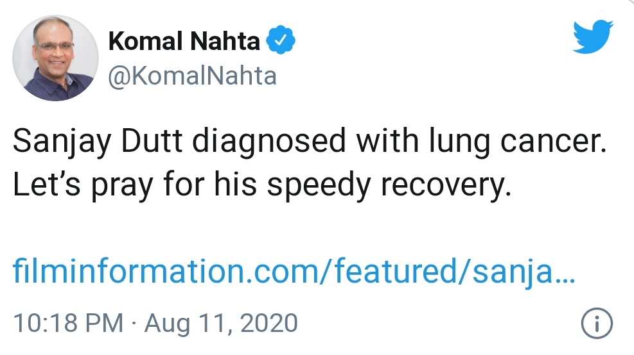634x355 pixels.
Task: Open the tweet info icon
Action: click(x=596, y=324)
